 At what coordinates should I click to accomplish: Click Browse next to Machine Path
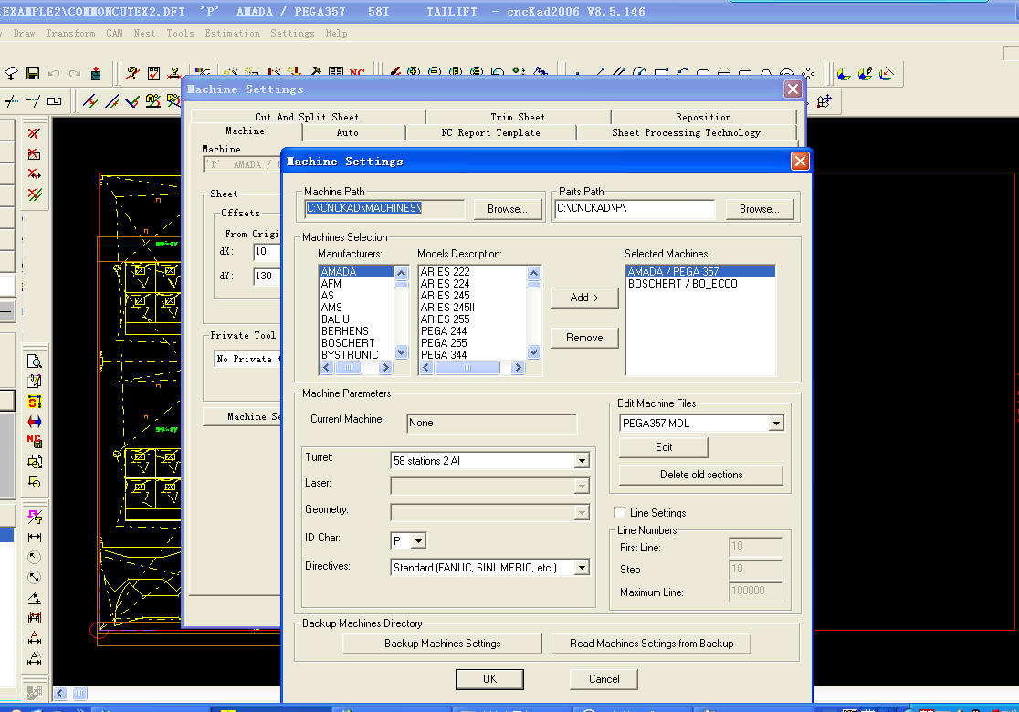508,209
